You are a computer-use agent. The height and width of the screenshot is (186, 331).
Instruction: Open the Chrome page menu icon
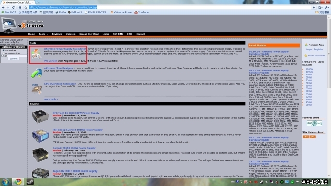tap(320, 7)
